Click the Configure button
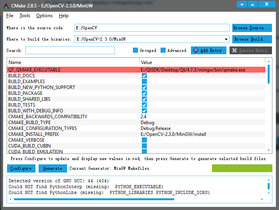 tap(21, 168)
